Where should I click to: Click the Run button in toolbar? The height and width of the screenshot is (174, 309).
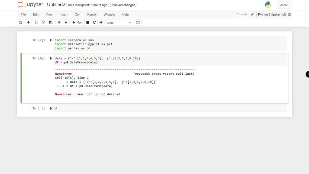tap(78, 22)
